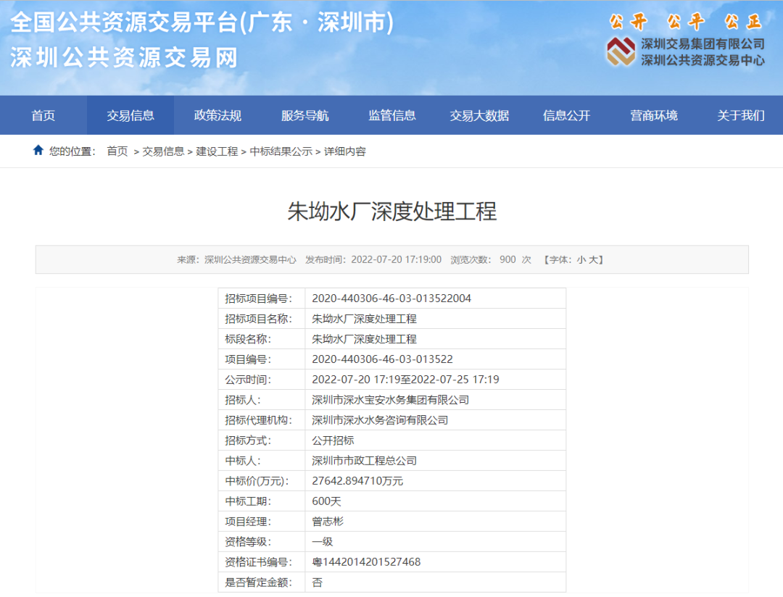Click the source text 深圳公共资源交易中心
783x597 pixels.
(250, 259)
